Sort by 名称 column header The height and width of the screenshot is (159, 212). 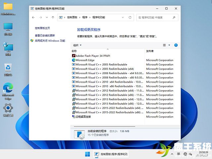(x=74, y=51)
